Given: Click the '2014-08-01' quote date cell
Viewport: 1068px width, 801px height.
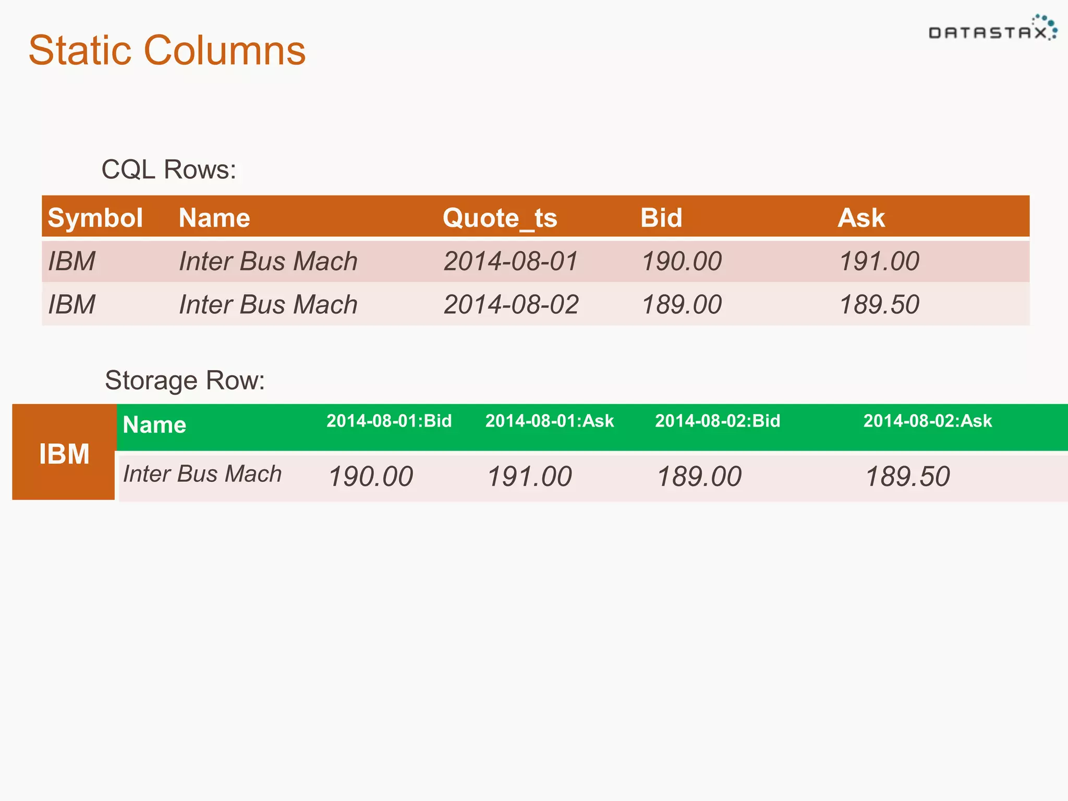Looking at the screenshot, I should click(511, 261).
